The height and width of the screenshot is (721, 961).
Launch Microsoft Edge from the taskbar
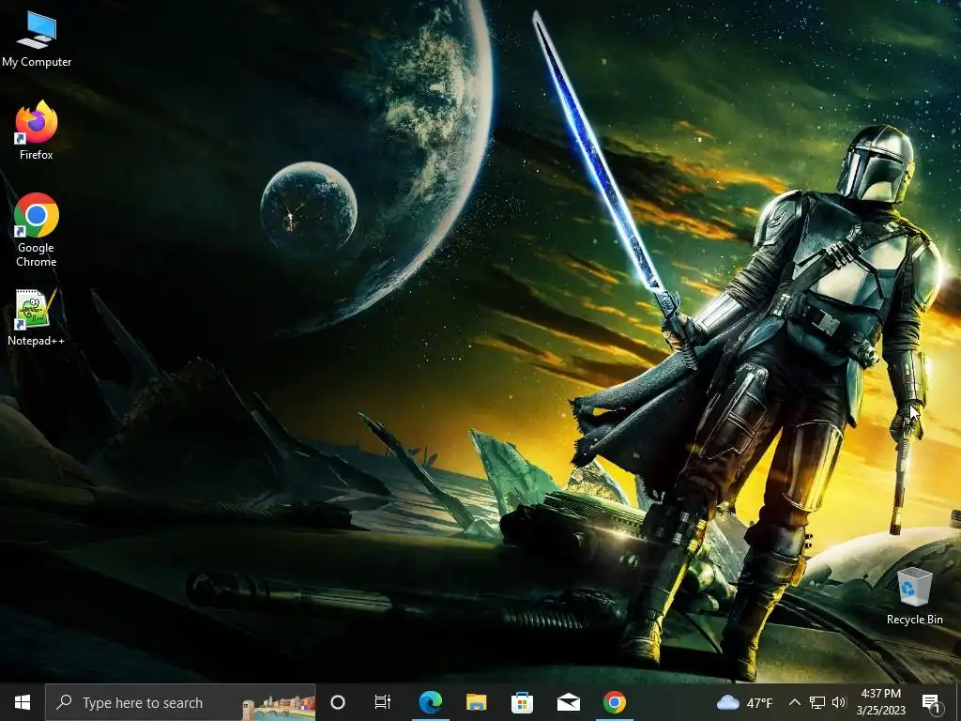click(x=430, y=702)
